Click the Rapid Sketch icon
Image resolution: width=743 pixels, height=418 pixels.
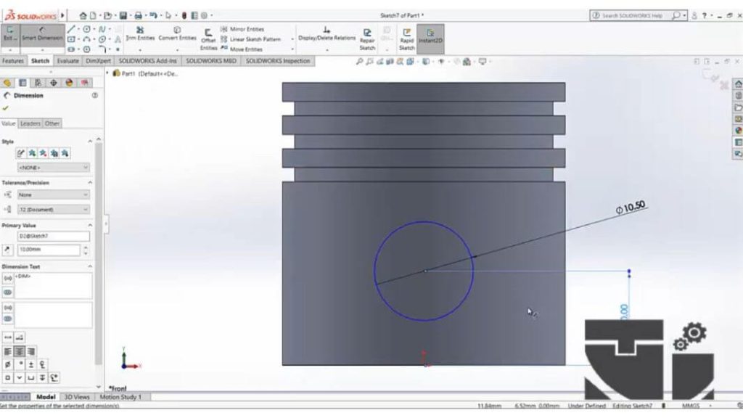pyautogui.click(x=406, y=35)
